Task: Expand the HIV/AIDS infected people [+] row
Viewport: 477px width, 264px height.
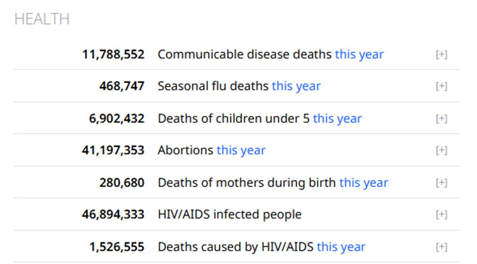Action: (x=441, y=215)
